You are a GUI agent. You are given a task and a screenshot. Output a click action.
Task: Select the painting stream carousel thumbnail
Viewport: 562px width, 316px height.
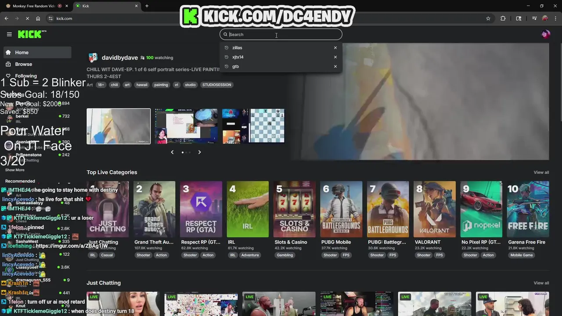pyautogui.click(x=119, y=126)
